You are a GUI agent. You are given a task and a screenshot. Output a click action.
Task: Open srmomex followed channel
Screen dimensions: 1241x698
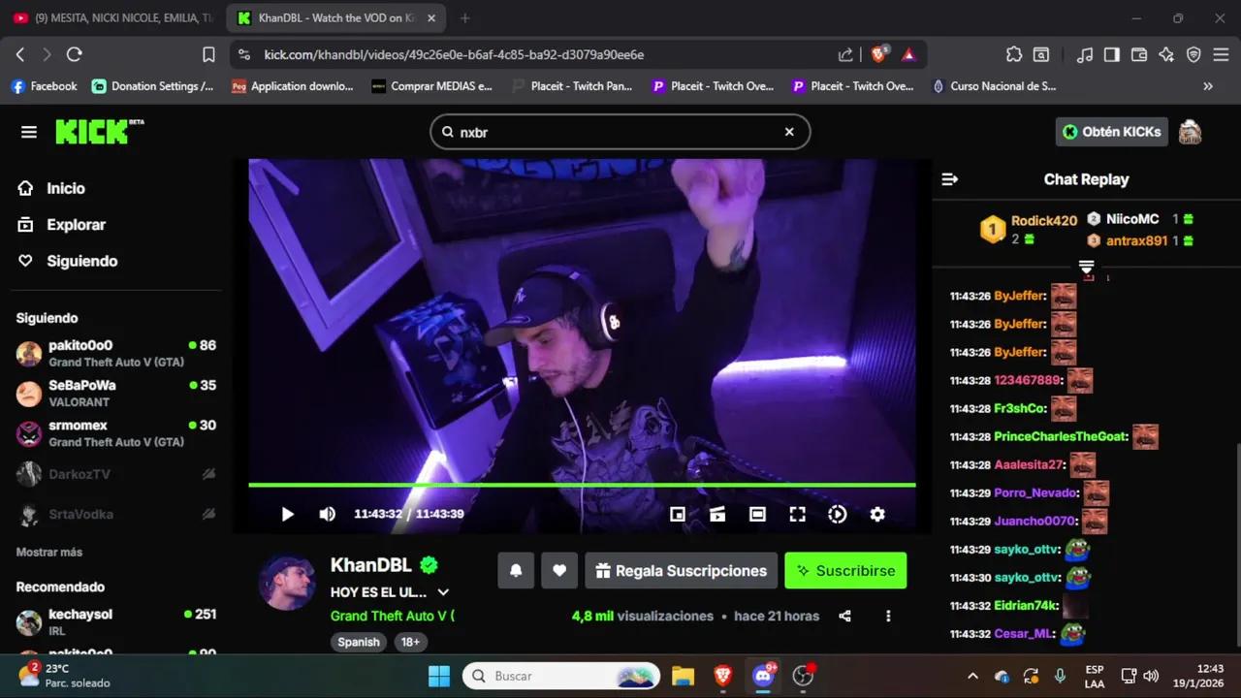[x=116, y=433]
